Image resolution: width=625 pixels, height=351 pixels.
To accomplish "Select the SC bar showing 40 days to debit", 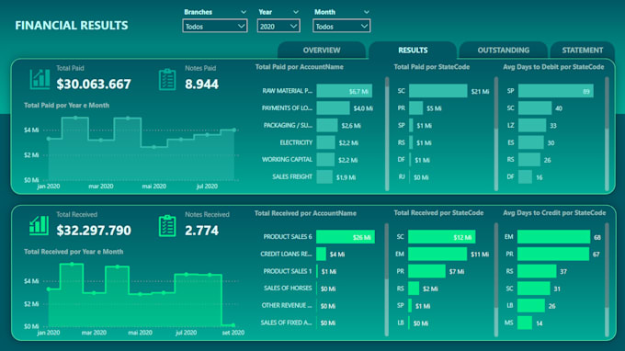I will [x=535, y=108].
